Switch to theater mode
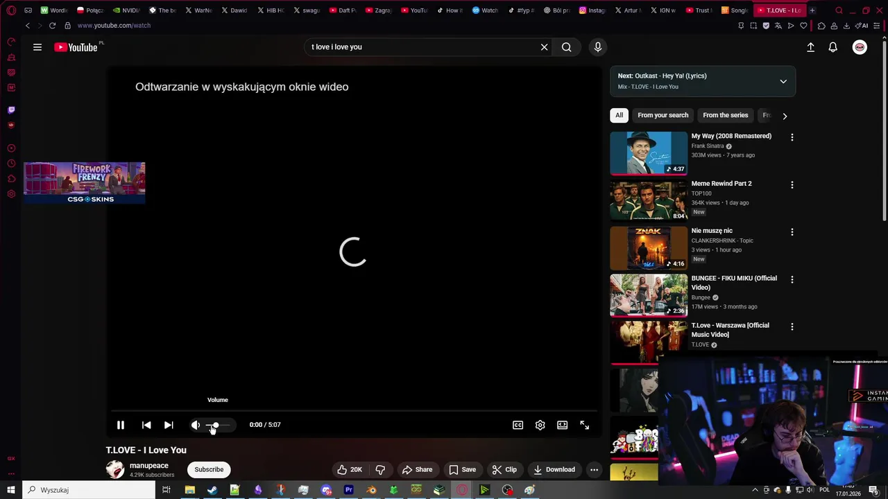The height and width of the screenshot is (499, 888). tap(562, 425)
